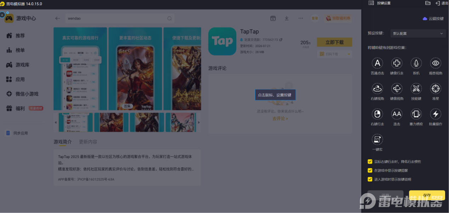This screenshot has width=449, height=213.
Task: Select the 键盘视角 key icon
Action: [397, 89]
